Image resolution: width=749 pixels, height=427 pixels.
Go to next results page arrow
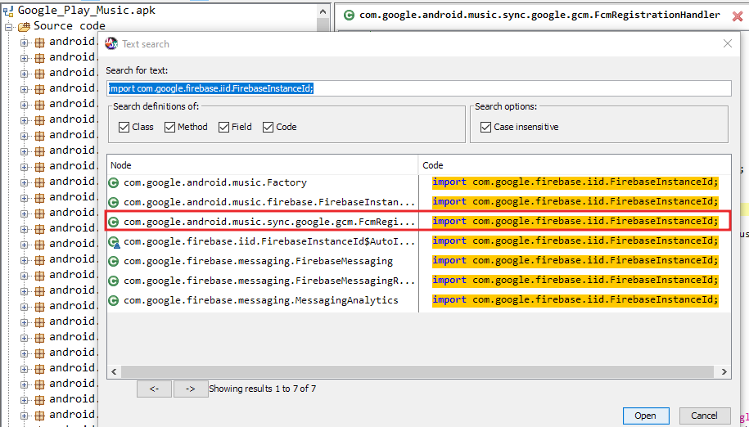(x=190, y=389)
